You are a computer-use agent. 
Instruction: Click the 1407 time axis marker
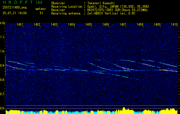coord(123,24)
